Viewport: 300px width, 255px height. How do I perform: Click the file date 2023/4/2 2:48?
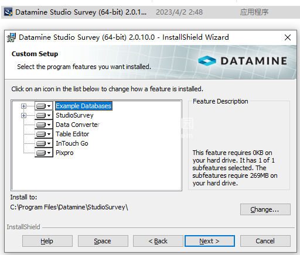pos(179,12)
